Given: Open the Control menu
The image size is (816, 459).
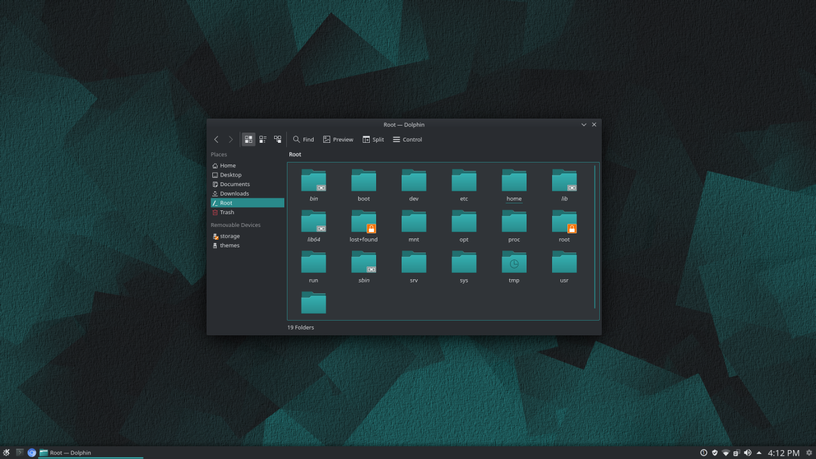Looking at the screenshot, I should point(407,140).
